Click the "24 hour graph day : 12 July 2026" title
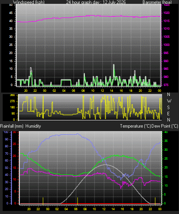 tap(96, 2)
